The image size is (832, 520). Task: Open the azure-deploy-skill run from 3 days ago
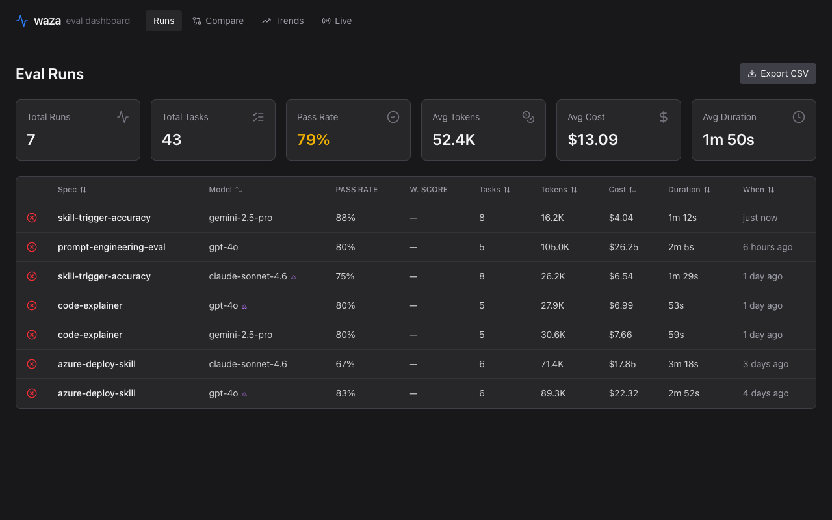(97, 364)
